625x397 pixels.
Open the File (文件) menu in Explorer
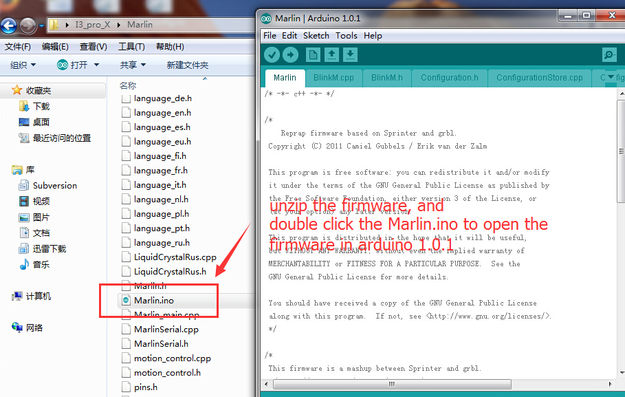click(x=18, y=47)
